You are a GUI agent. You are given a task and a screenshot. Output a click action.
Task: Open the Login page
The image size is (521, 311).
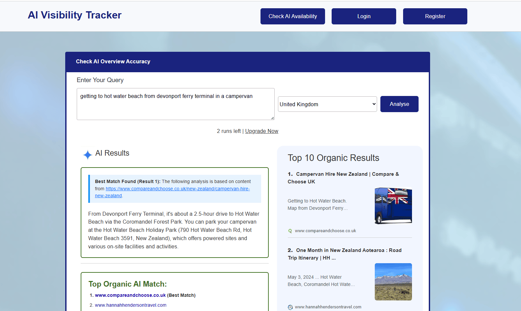364,16
